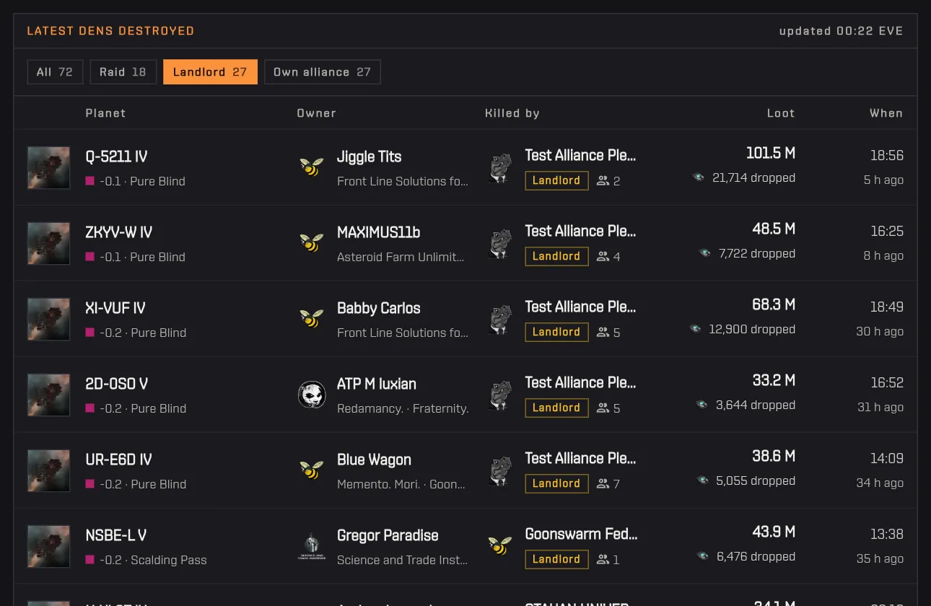Screen dimensions: 931x606
Task: Click the bee logo beside Babby Carlos
Action: point(312,319)
